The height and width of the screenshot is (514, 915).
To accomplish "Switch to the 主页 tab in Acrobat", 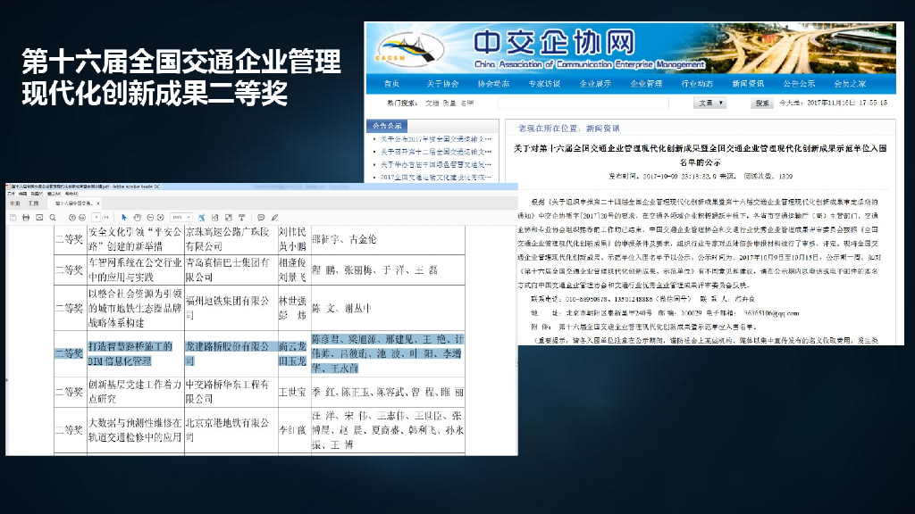I will pyautogui.click(x=15, y=203).
